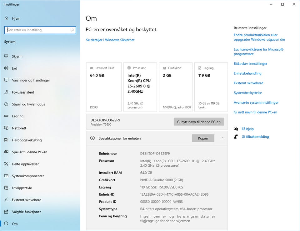Focus the Søk etter en innstilling field
The width and height of the screenshot is (300, 231).
point(40,30)
